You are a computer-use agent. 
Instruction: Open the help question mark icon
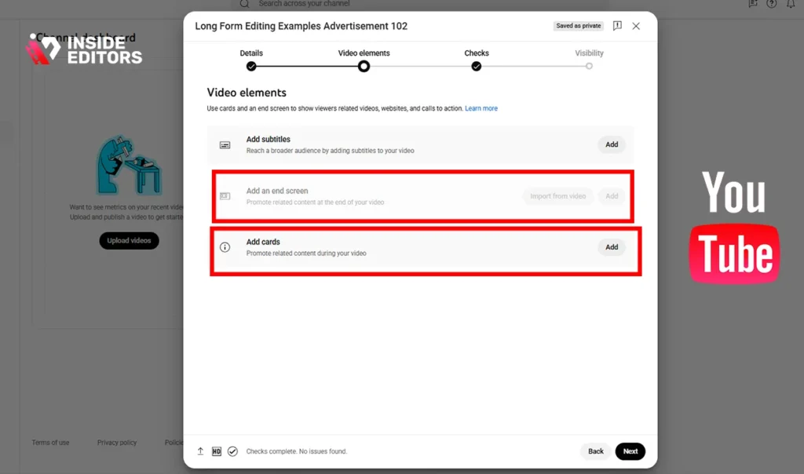(771, 4)
